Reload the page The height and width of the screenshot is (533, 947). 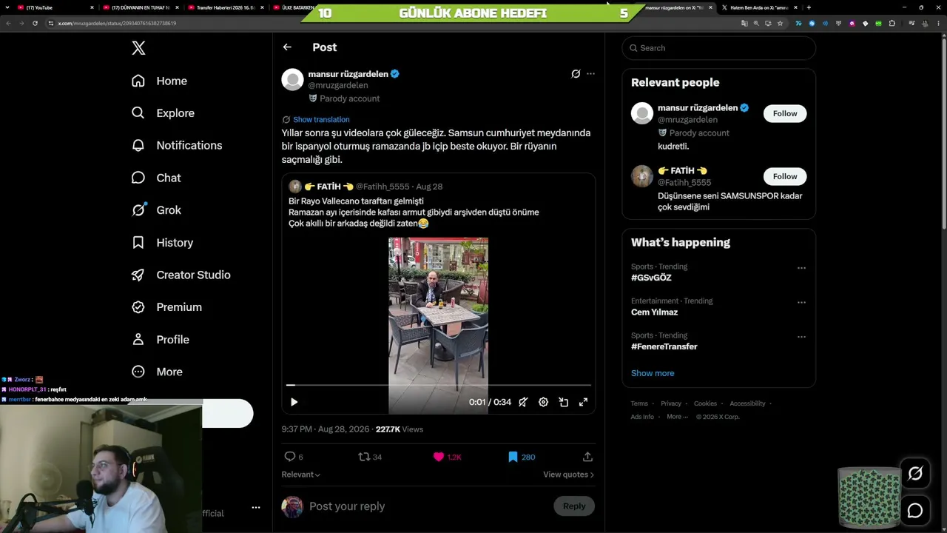[35, 23]
